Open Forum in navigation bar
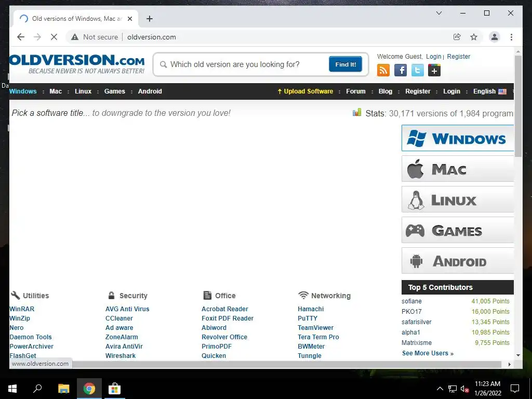 coord(355,91)
